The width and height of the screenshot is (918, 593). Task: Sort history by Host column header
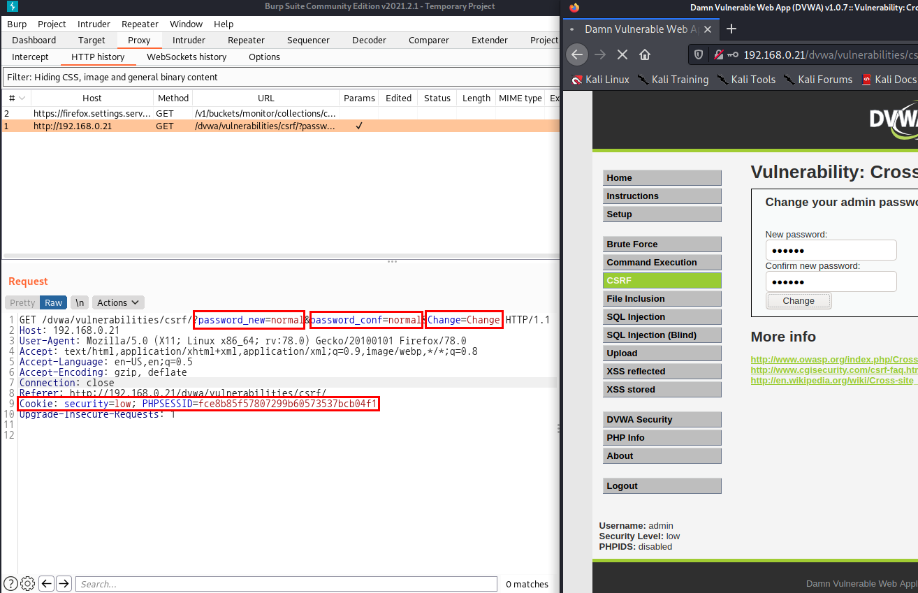[92, 98]
